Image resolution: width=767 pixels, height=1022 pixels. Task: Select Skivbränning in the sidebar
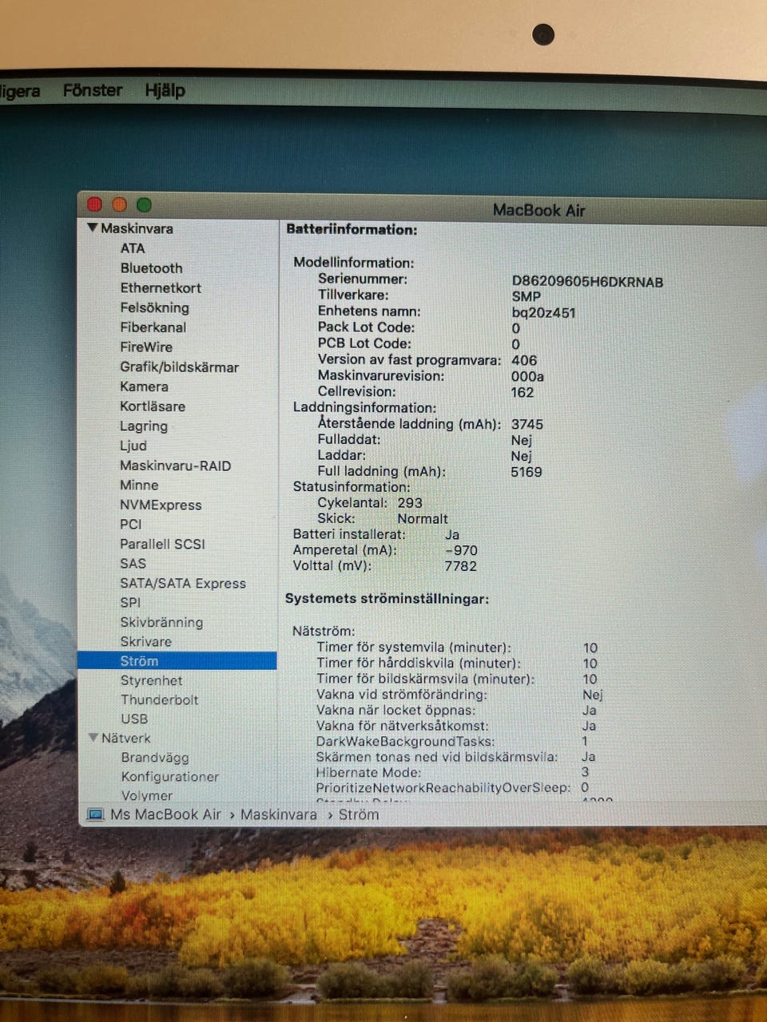click(161, 622)
